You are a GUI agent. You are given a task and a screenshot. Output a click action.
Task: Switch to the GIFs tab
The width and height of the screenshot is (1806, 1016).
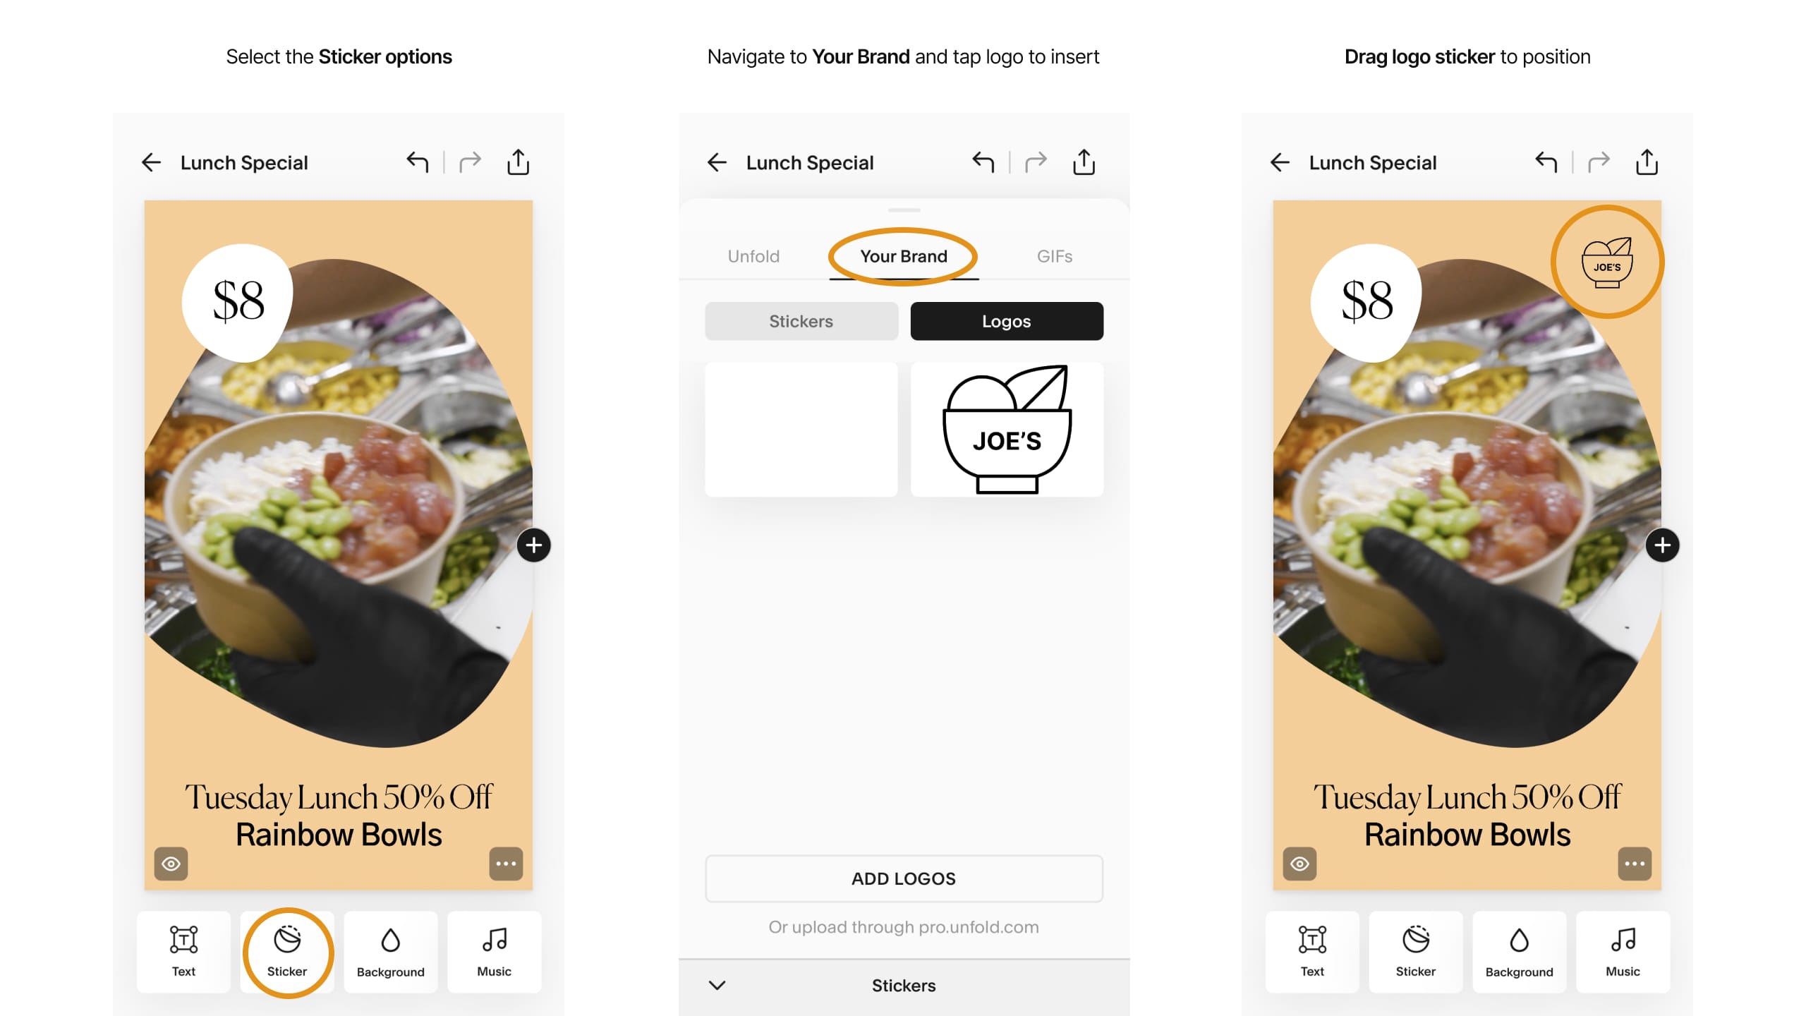pos(1053,255)
